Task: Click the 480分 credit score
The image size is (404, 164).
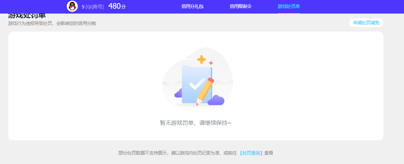Action: click(117, 6)
